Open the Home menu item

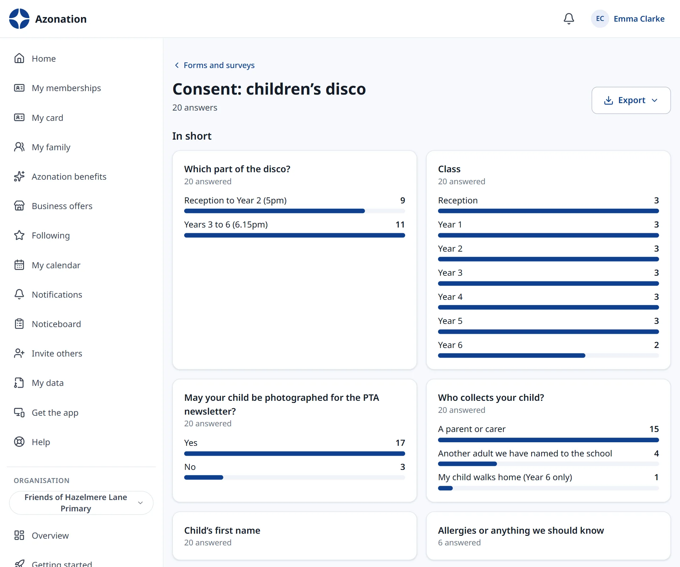click(x=81, y=58)
